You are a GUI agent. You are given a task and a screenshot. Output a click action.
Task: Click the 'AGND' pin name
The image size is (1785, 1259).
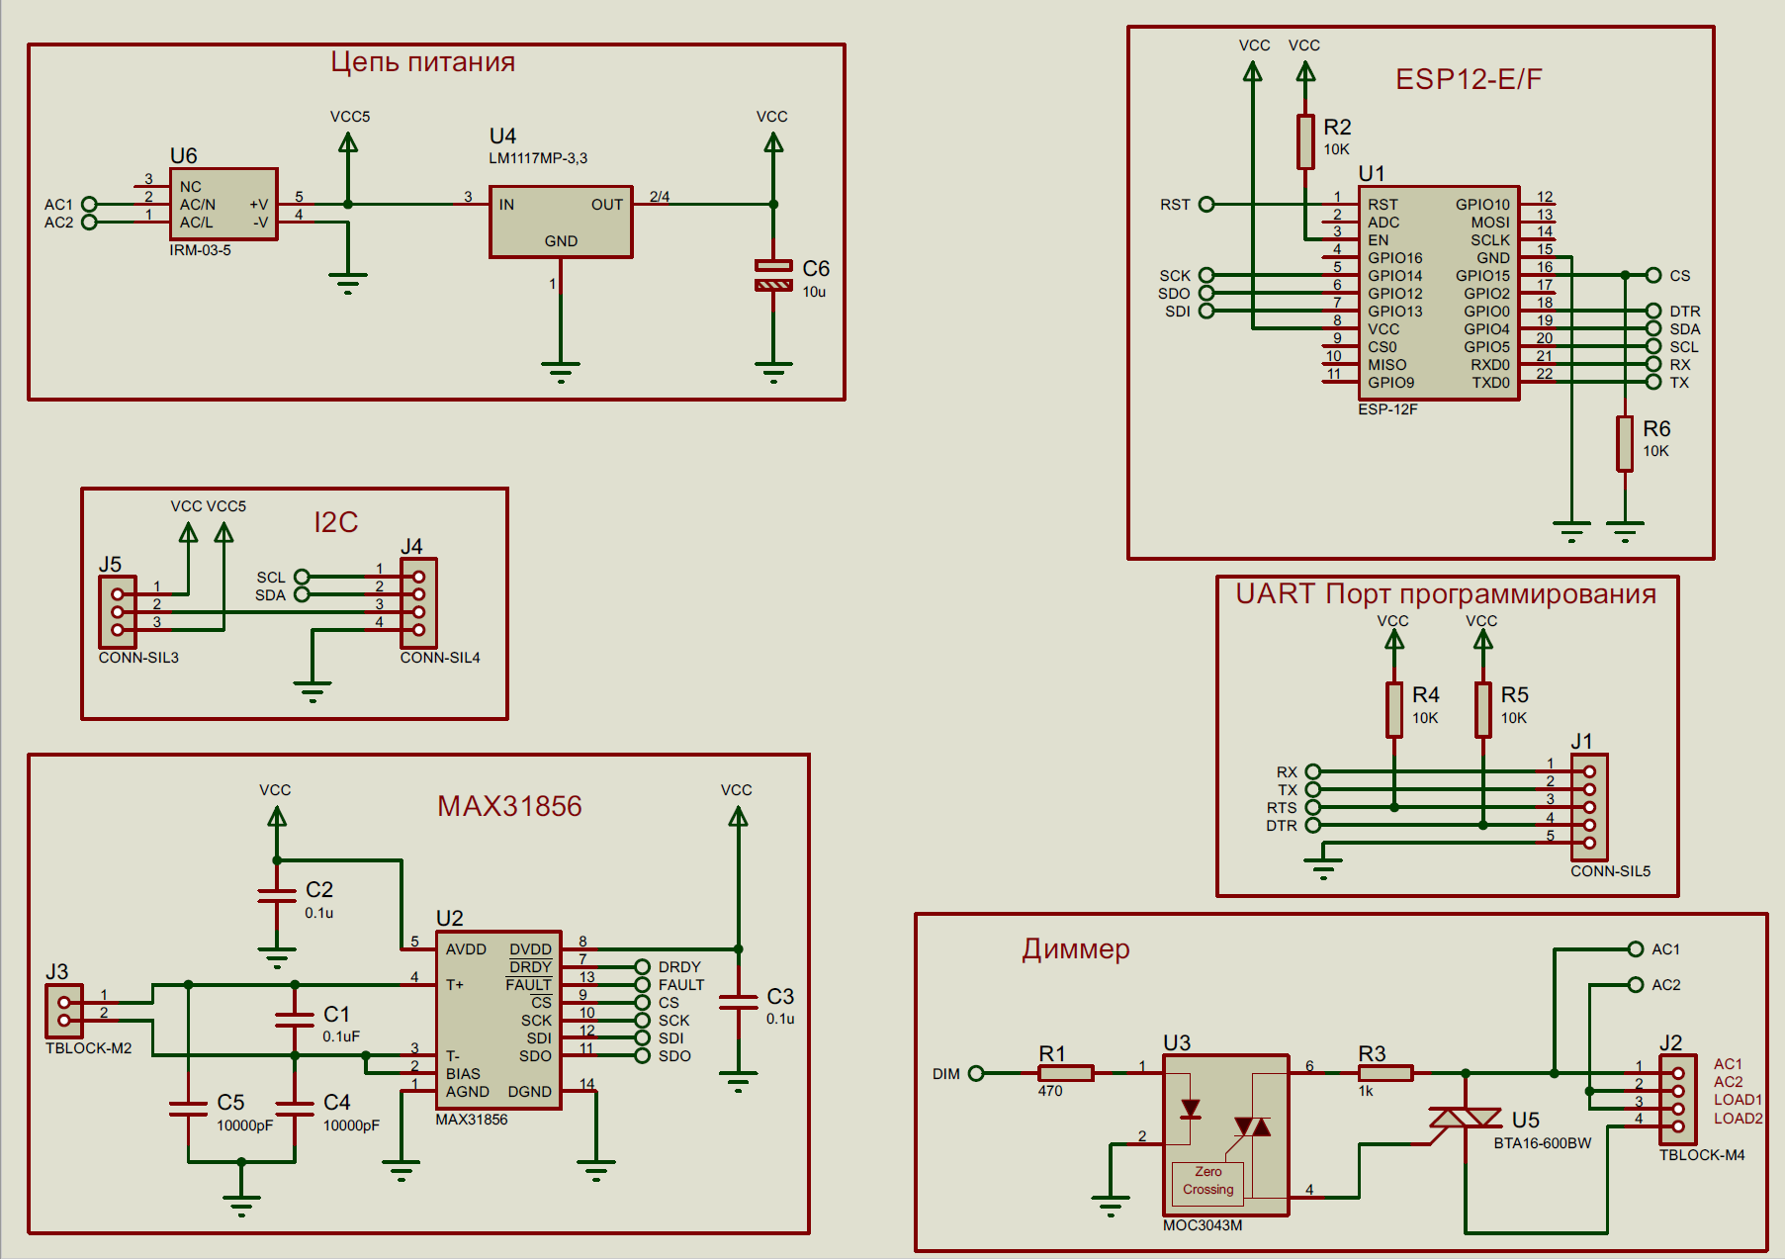(x=467, y=1092)
